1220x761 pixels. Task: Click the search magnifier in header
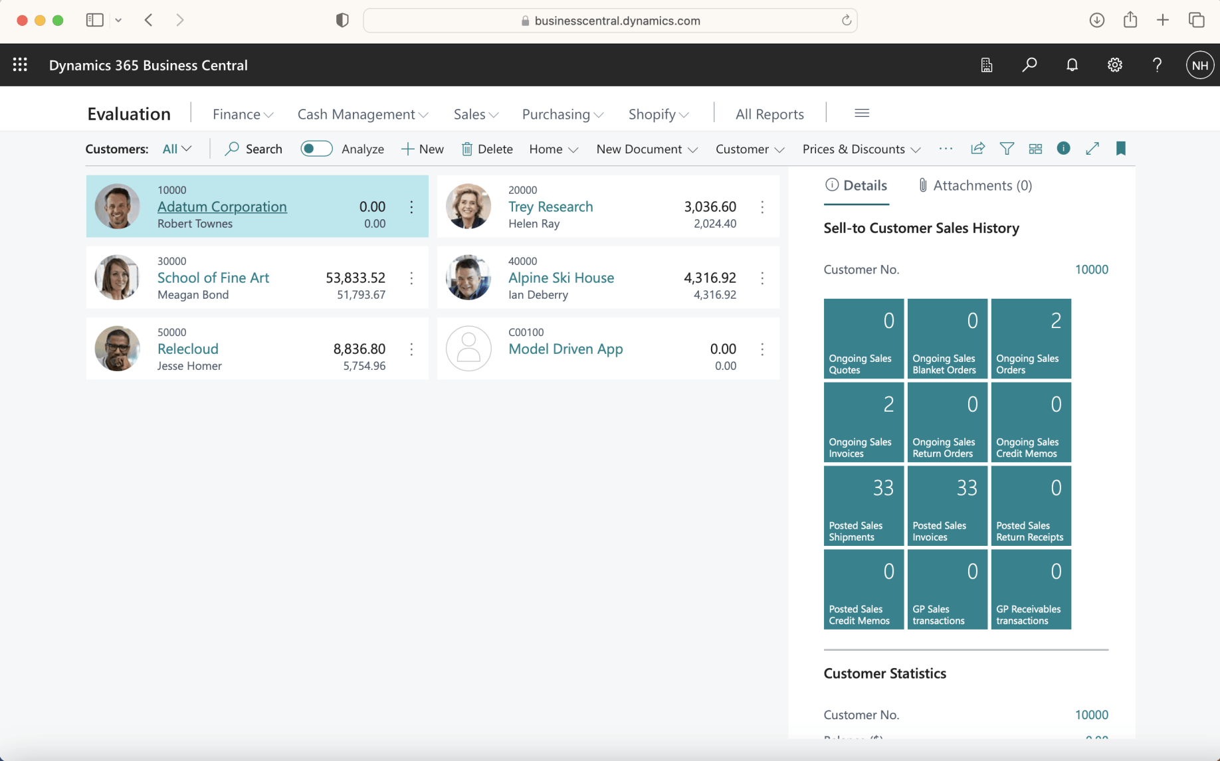(x=1029, y=65)
